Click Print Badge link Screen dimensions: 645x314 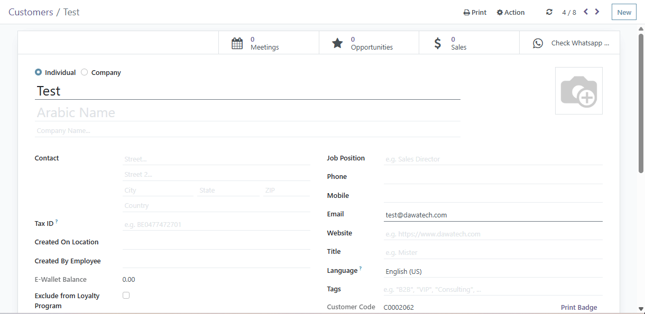(x=579, y=308)
